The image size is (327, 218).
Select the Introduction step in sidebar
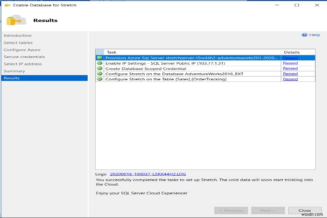[17, 36]
